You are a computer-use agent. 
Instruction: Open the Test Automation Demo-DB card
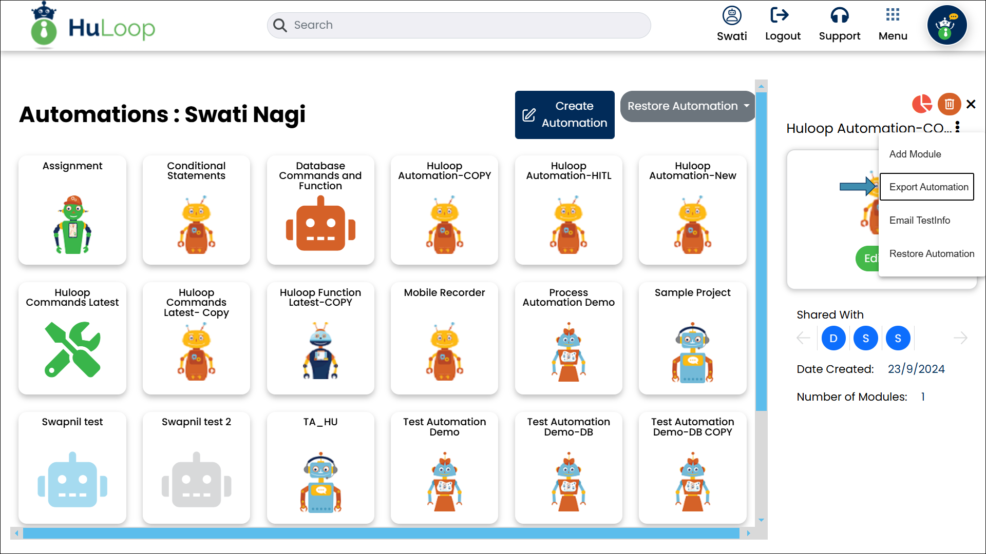tap(568, 467)
